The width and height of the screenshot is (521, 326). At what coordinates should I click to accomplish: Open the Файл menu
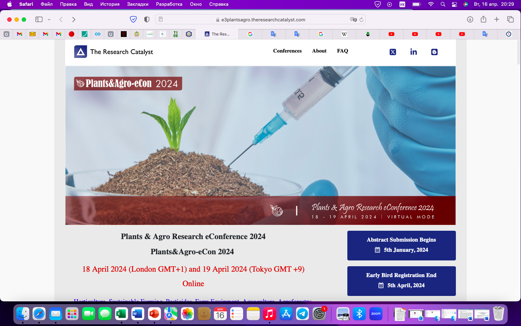coord(47,4)
